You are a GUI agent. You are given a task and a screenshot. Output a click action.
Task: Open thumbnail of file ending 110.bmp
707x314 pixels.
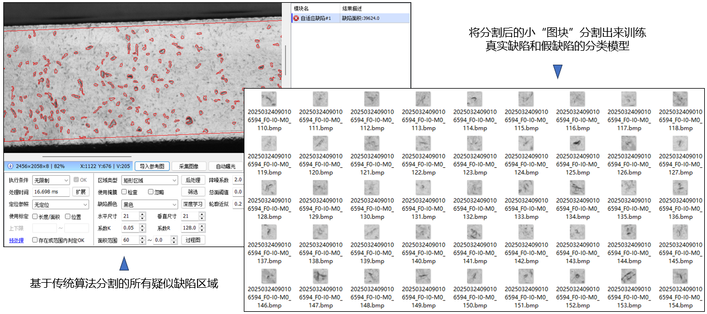(269, 99)
